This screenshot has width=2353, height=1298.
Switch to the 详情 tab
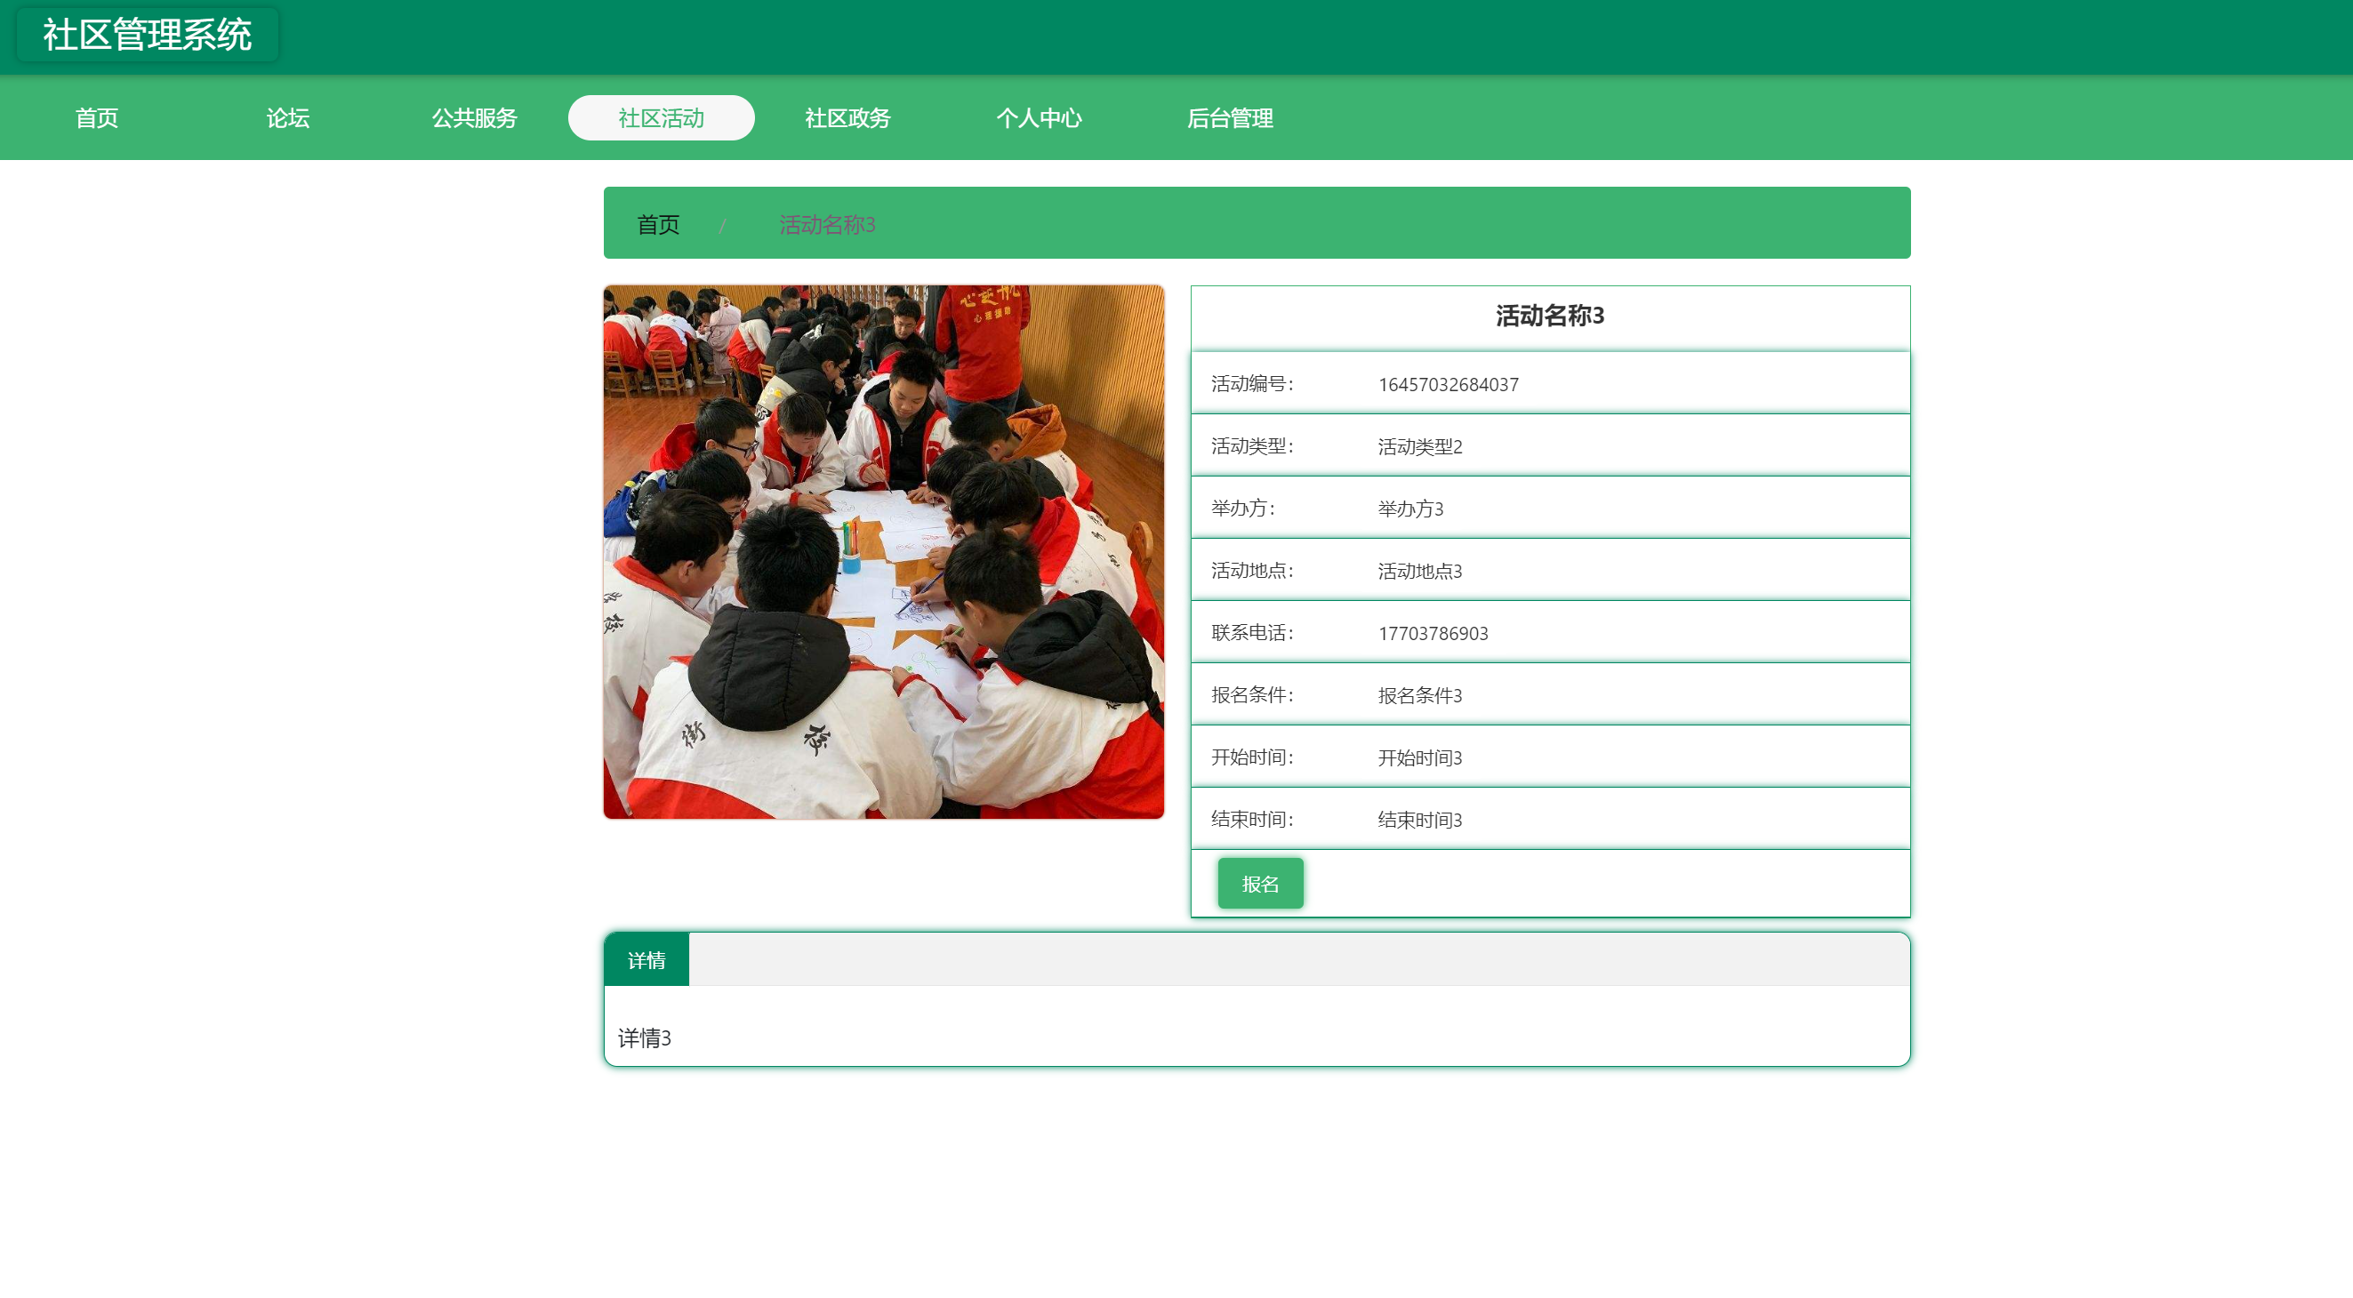(646, 960)
